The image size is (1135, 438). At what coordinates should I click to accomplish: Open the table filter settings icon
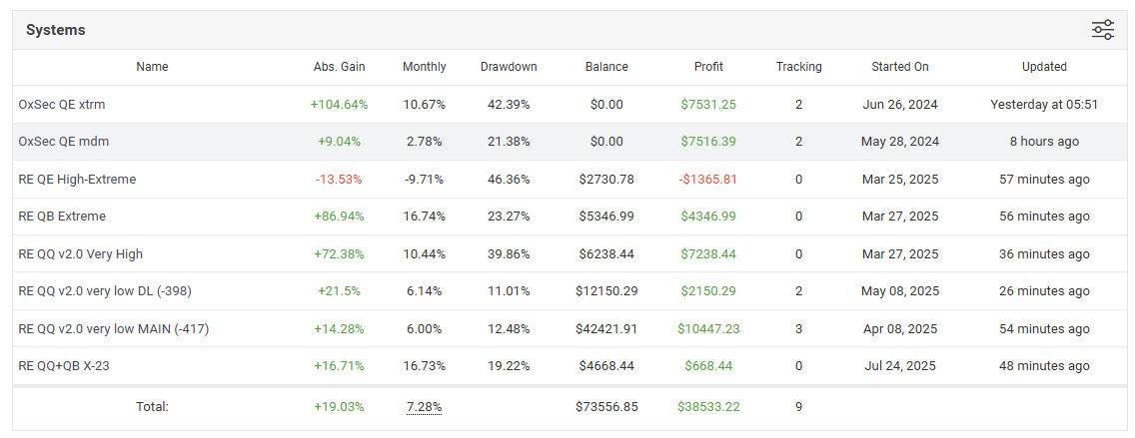click(1102, 30)
